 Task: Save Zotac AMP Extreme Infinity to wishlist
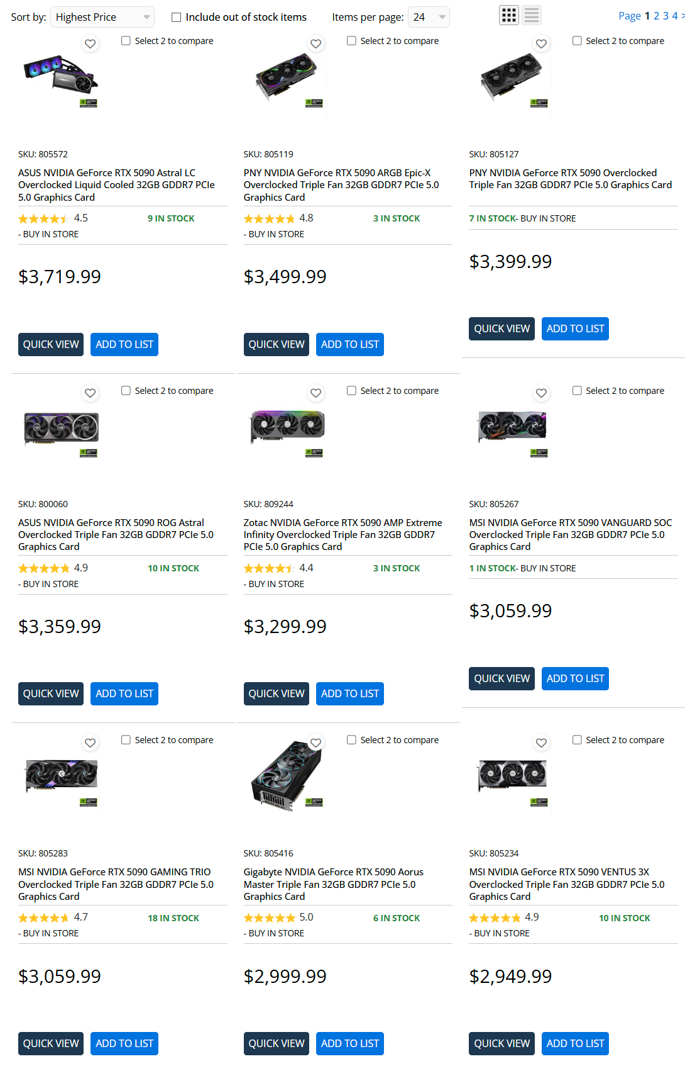click(x=316, y=393)
